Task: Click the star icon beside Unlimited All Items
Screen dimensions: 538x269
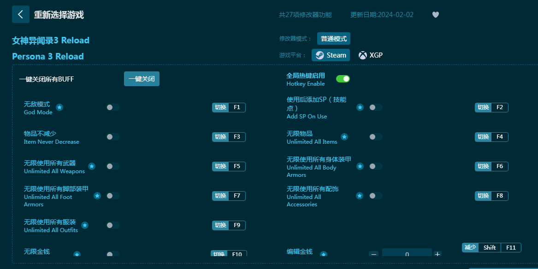Action: click(344, 137)
